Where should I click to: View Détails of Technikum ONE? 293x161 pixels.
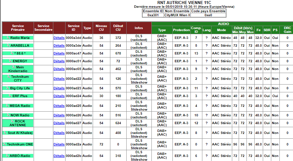59,144
